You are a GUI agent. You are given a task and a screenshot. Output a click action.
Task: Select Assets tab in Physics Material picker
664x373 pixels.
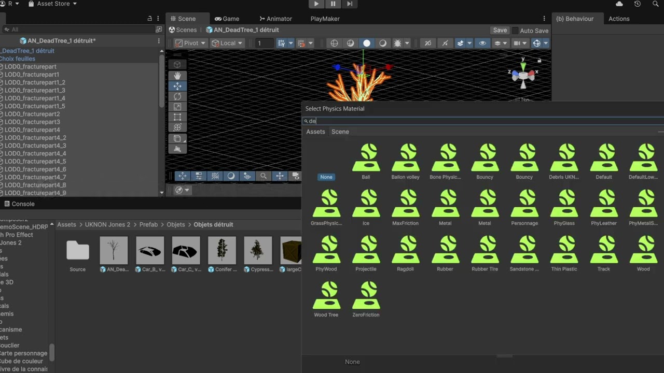coord(315,132)
